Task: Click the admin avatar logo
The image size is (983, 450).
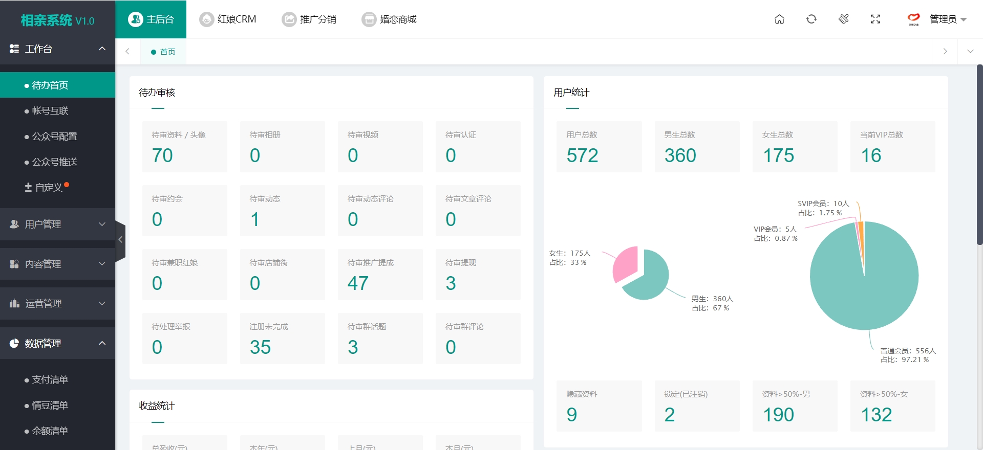Action: 913,19
